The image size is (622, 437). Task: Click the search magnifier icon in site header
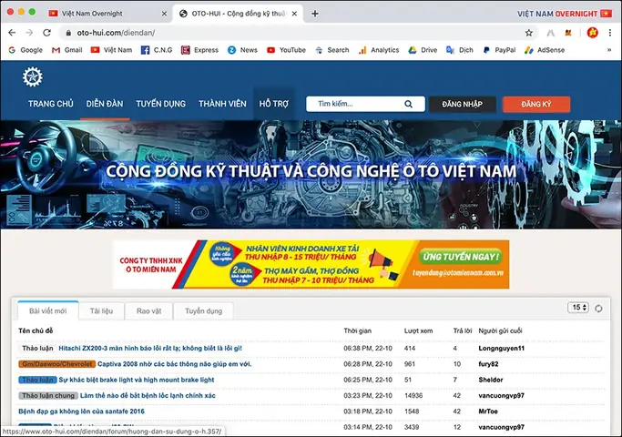tap(408, 104)
